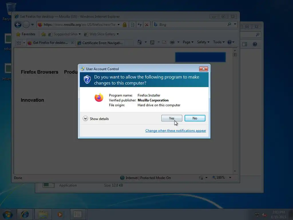Viewport: 293px width, 220px height.
Task: Open Favorites star button
Action: coord(26,34)
